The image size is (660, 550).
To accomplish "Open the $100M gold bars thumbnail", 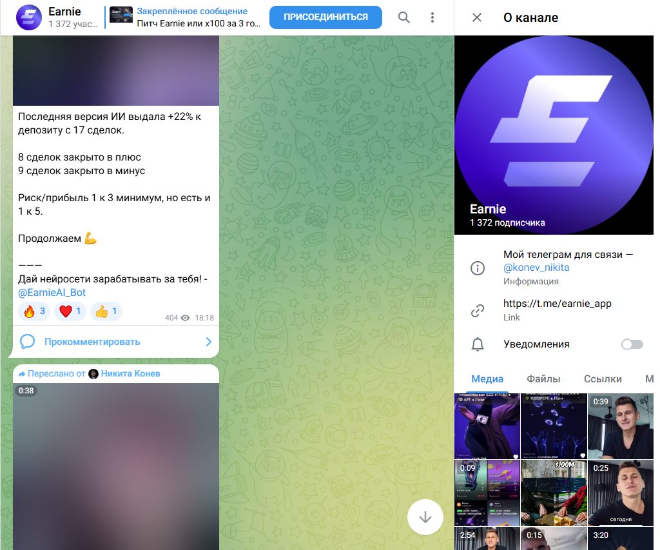I will [x=554, y=493].
